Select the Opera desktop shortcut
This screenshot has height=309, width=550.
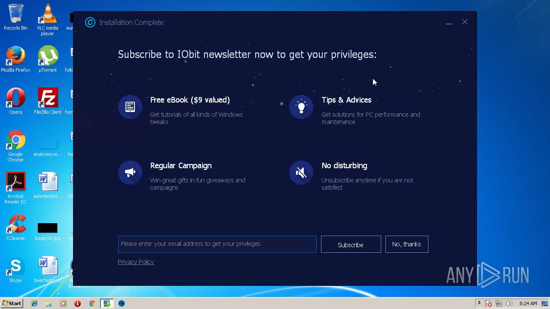pyautogui.click(x=15, y=101)
